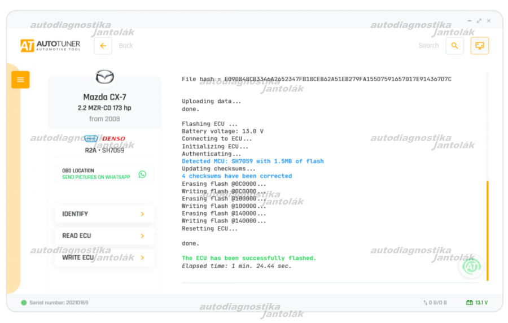Click the DENSO brand logo

pos(113,139)
